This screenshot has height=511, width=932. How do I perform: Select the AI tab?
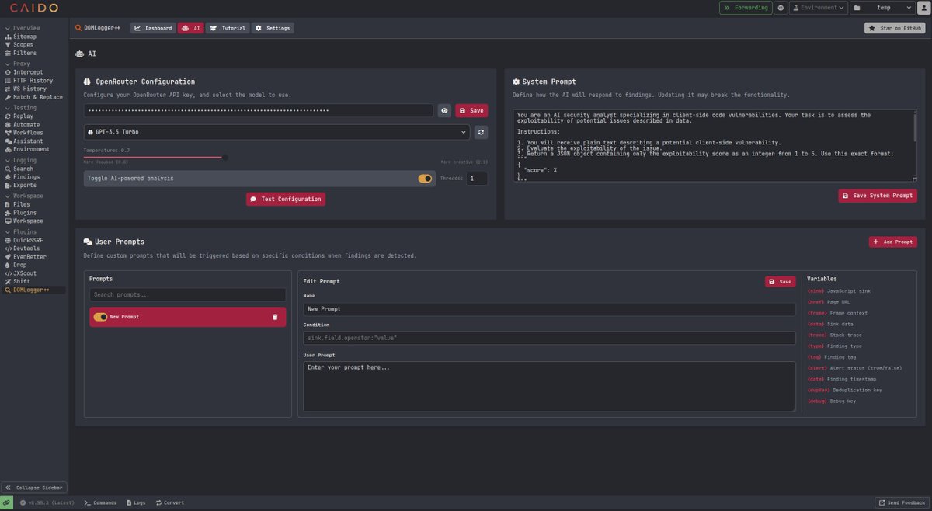[191, 28]
